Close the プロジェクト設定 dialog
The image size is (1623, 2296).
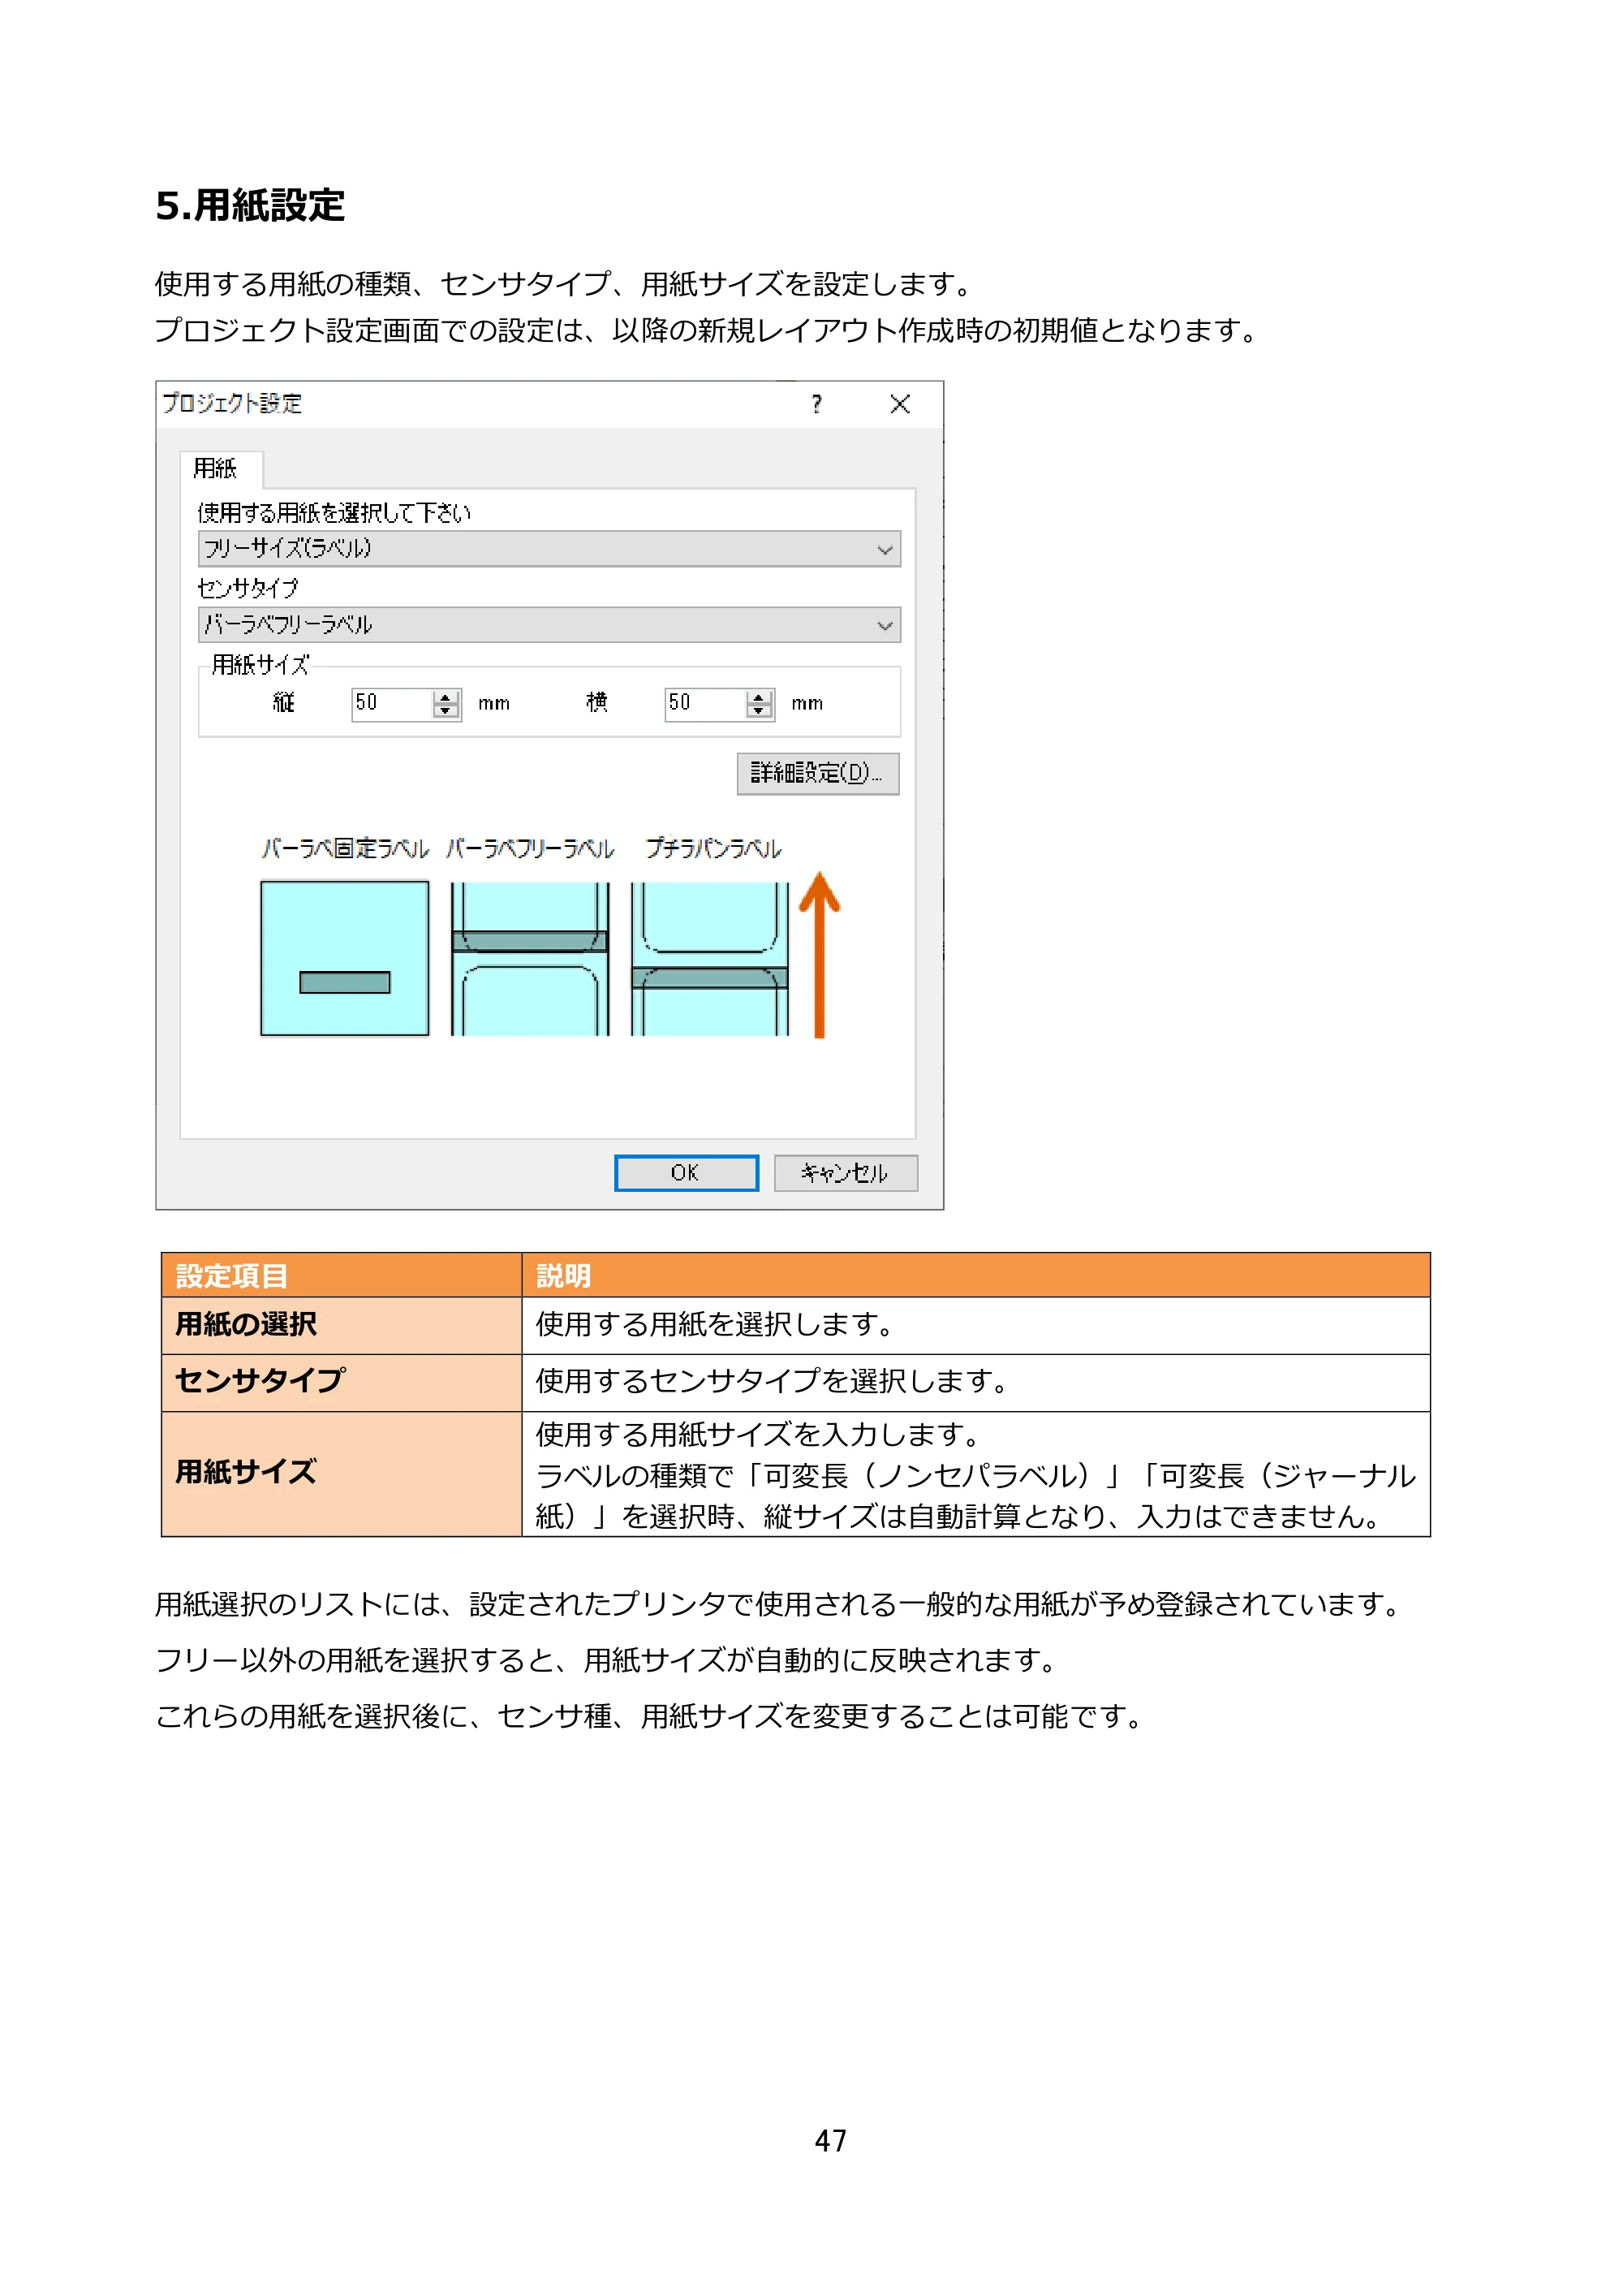tap(899, 404)
